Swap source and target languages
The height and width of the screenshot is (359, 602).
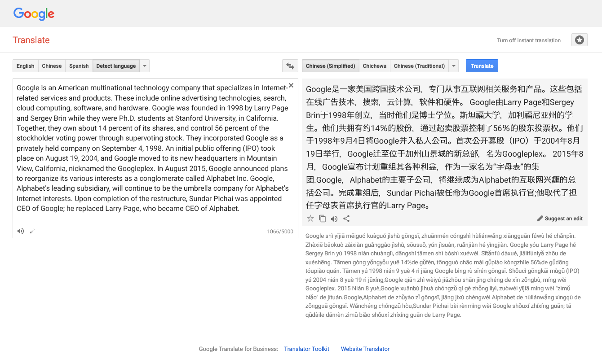point(290,66)
